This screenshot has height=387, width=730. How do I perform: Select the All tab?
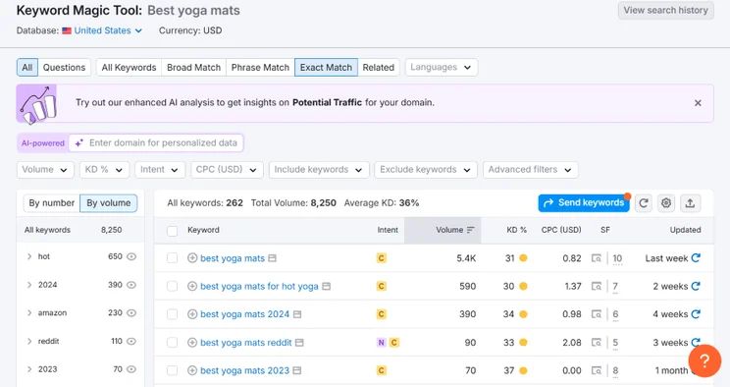(x=27, y=68)
